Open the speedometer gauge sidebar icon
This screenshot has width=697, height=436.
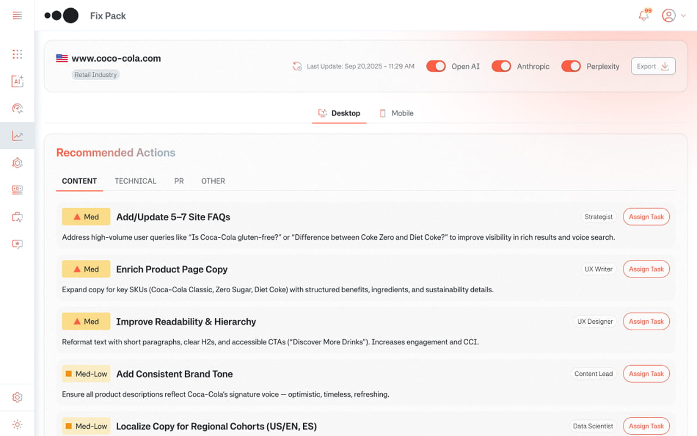[x=17, y=108]
